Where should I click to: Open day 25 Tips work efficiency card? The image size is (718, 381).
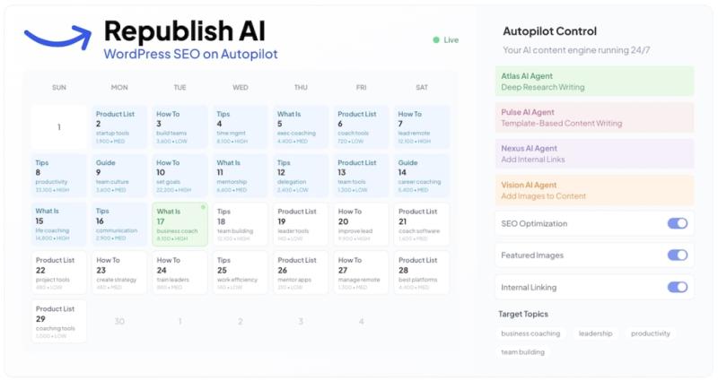tap(241, 273)
